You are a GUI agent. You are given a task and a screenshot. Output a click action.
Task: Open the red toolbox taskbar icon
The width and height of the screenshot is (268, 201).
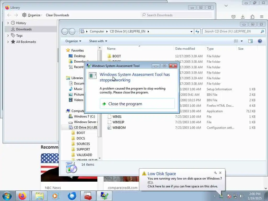(x=88, y=196)
